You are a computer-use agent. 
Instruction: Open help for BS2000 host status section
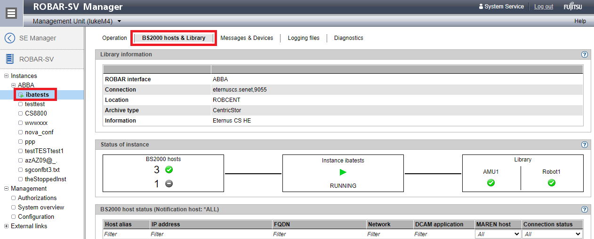[x=585, y=209]
